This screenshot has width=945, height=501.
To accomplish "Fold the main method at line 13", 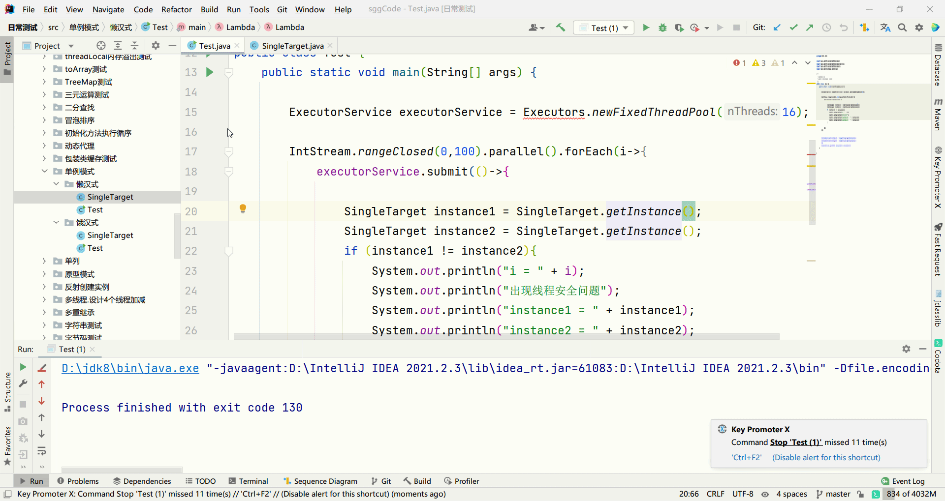I will (x=229, y=73).
